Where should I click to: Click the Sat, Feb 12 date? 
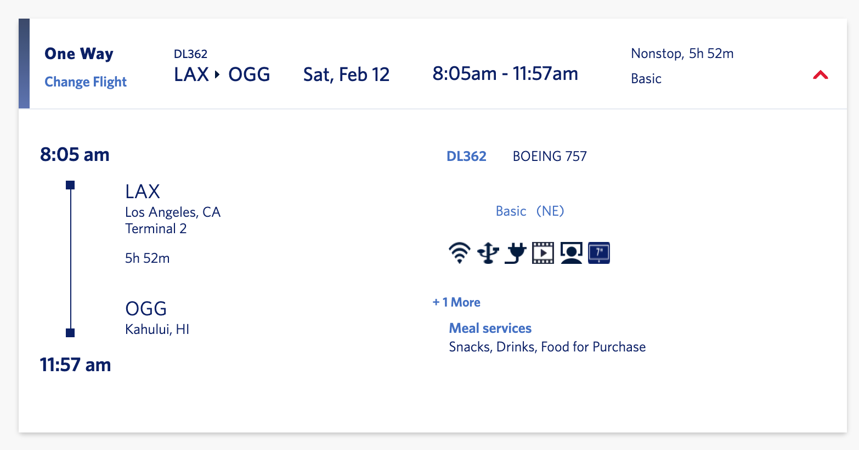[346, 74]
